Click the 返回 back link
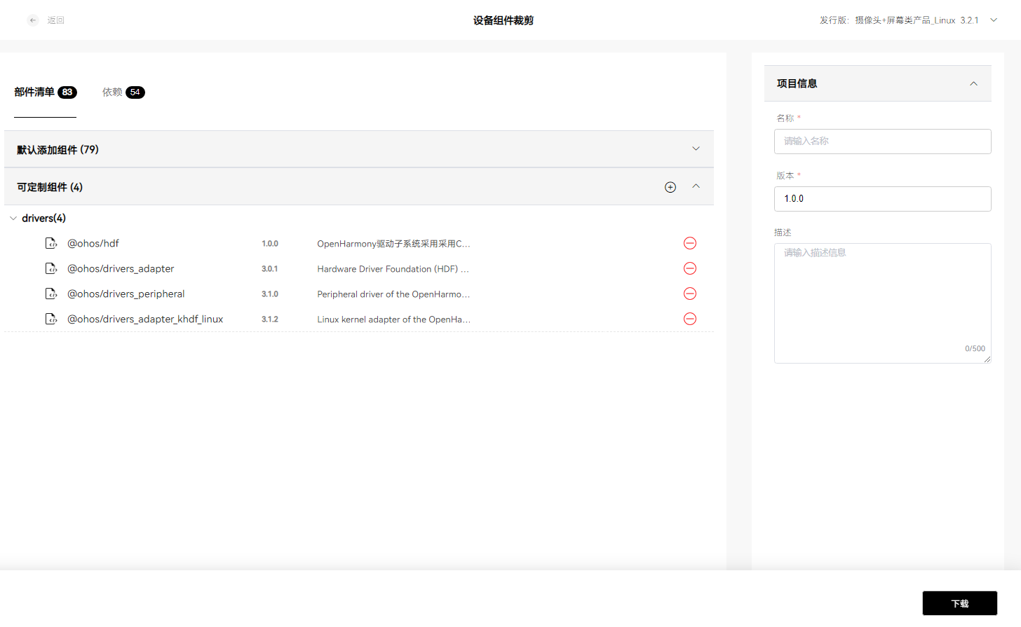1021x627 pixels. point(56,20)
